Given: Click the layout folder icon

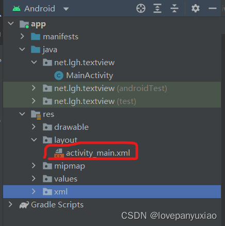Looking at the screenshot, I should (47, 140).
